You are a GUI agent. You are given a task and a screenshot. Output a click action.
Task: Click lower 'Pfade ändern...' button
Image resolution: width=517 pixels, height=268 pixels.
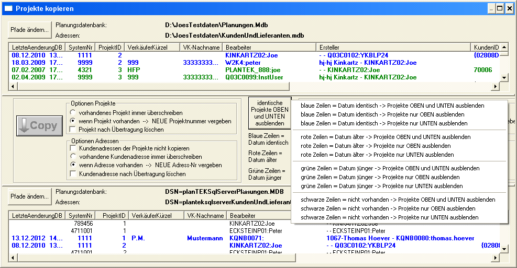point(30,196)
